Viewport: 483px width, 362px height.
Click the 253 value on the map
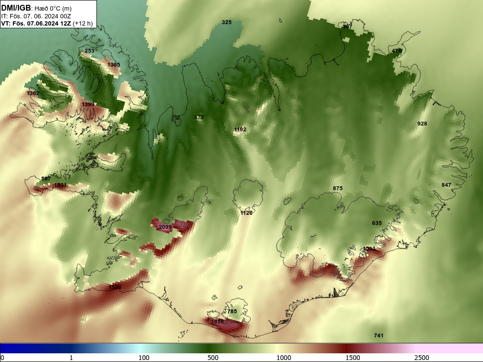point(89,51)
